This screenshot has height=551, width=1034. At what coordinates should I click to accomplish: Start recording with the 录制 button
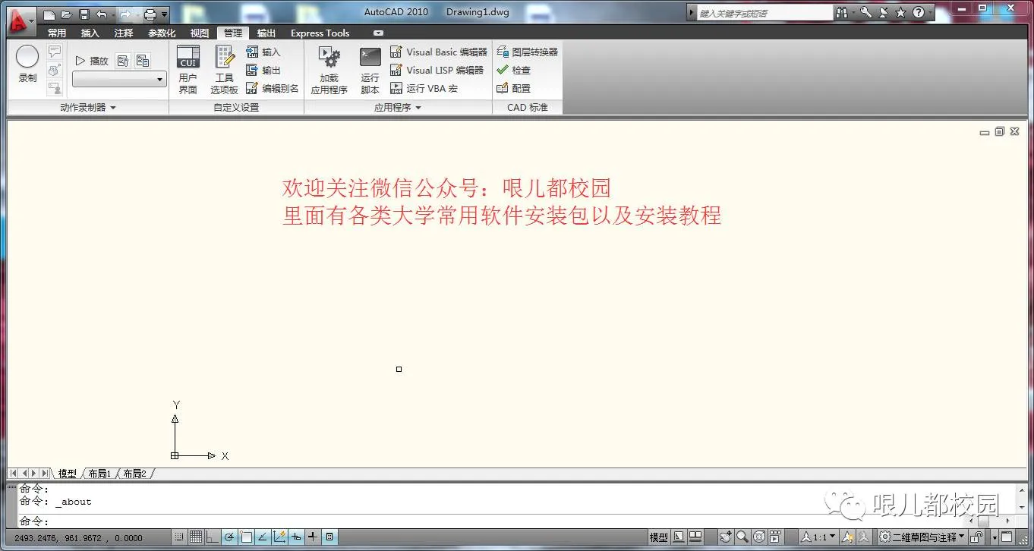pyautogui.click(x=27, y=64)
